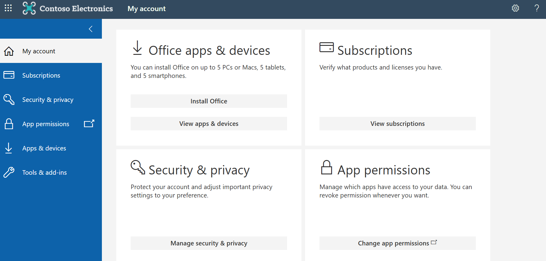Collapse the sidebar with the chevron arrow

(91, 29)
